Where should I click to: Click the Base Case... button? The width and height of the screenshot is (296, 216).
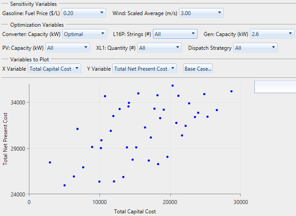(198, 68)
